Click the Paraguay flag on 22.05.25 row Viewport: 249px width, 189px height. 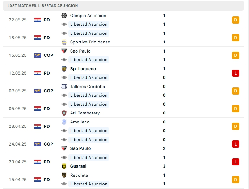pyautogui.click(x=38, y=20)
